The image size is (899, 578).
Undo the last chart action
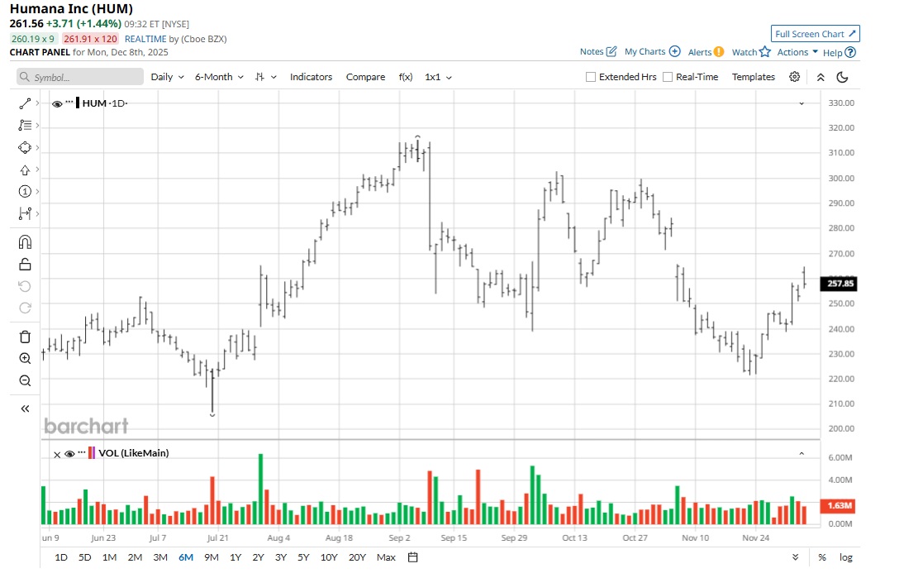pyautogui.click(x=25, y=286)
